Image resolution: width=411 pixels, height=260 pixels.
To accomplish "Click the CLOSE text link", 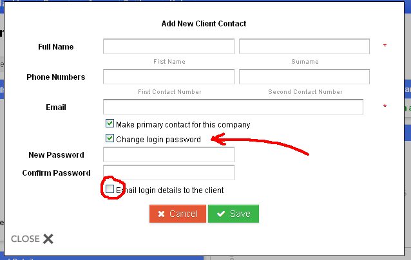I will coord(25,239).
